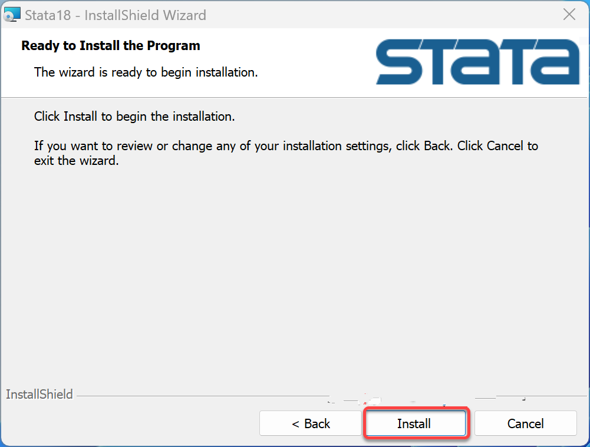The width and height of the screenshot is (590, 447).
Task: Click the last letter a of Stata logo
Action: pos(555,62)
